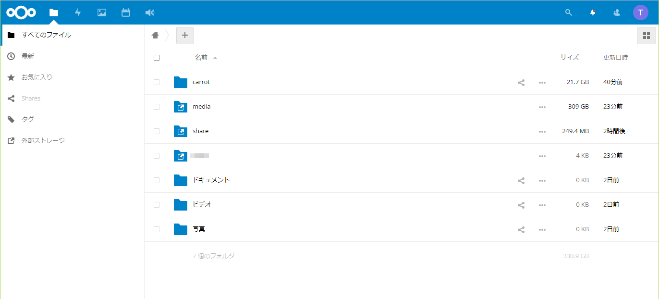Open the Gallery app icon
This screenshot has width=659, height=299.
pyautogui.click(x=102, y=12)
